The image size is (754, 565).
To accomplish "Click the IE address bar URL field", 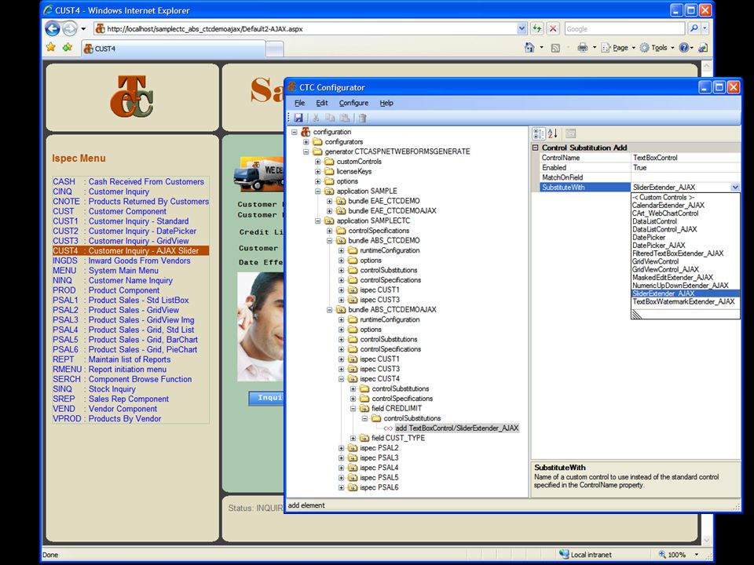I will coord(306,29).
